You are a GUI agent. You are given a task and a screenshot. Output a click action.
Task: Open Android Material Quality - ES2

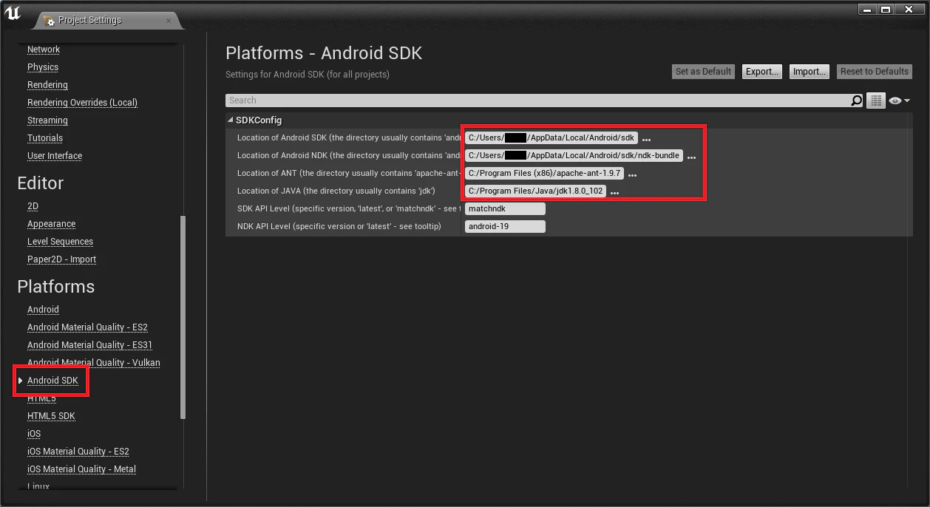[x=87, y=327]
